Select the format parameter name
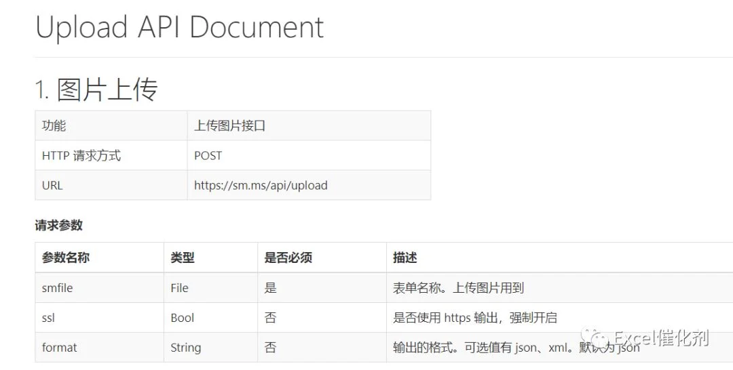 point(59,348)
